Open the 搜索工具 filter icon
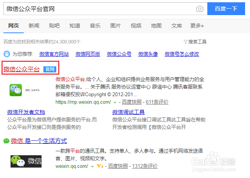Image resolution: width=250 pixels, height=178 pixels. [185, 41]
